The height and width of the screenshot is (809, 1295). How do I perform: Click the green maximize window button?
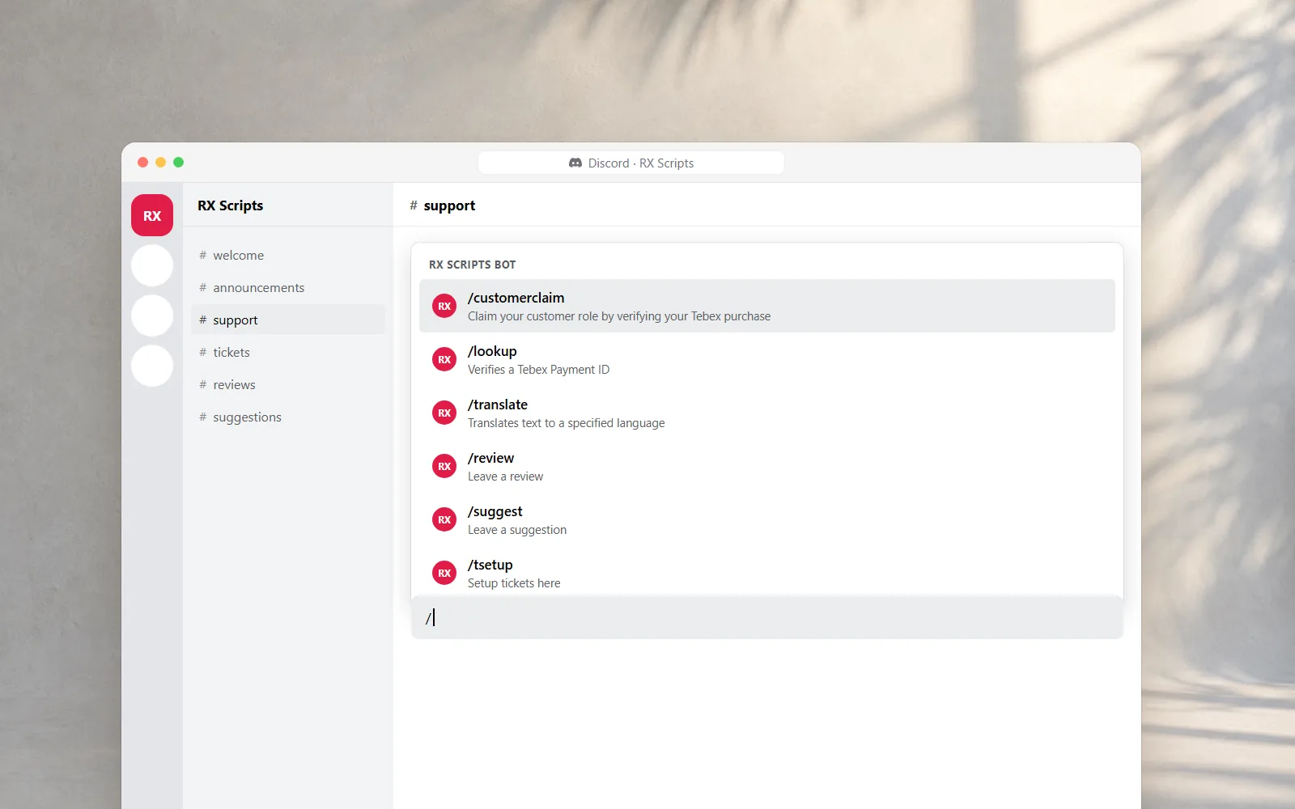pos(178,163)
